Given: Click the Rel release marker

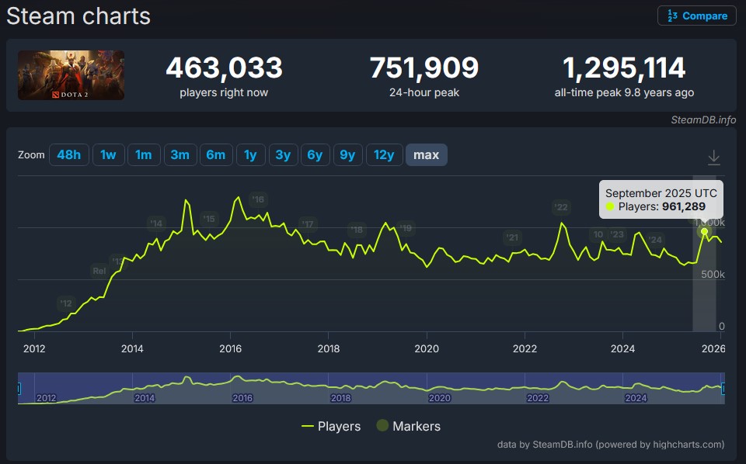Looking at the screenshot, I should coord(99,271).
